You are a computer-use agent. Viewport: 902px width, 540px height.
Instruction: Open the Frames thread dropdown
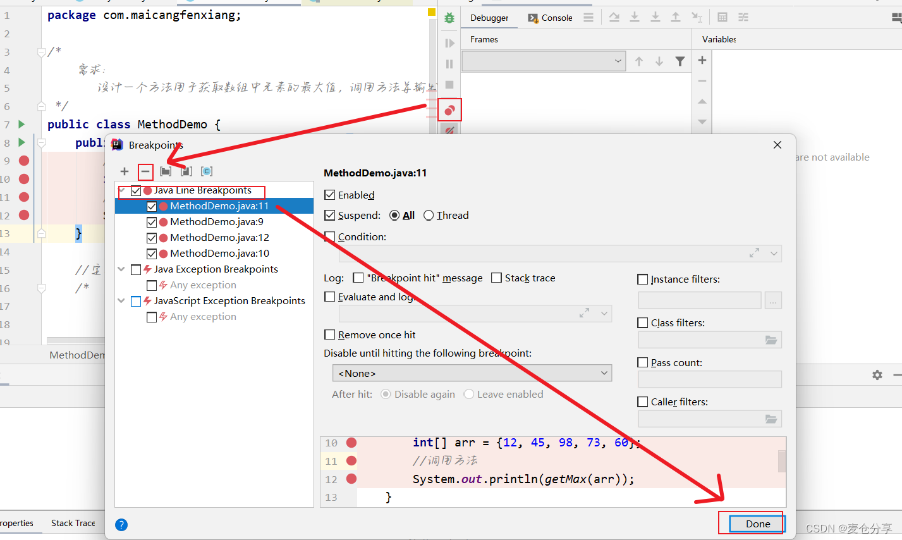(544, 61)
